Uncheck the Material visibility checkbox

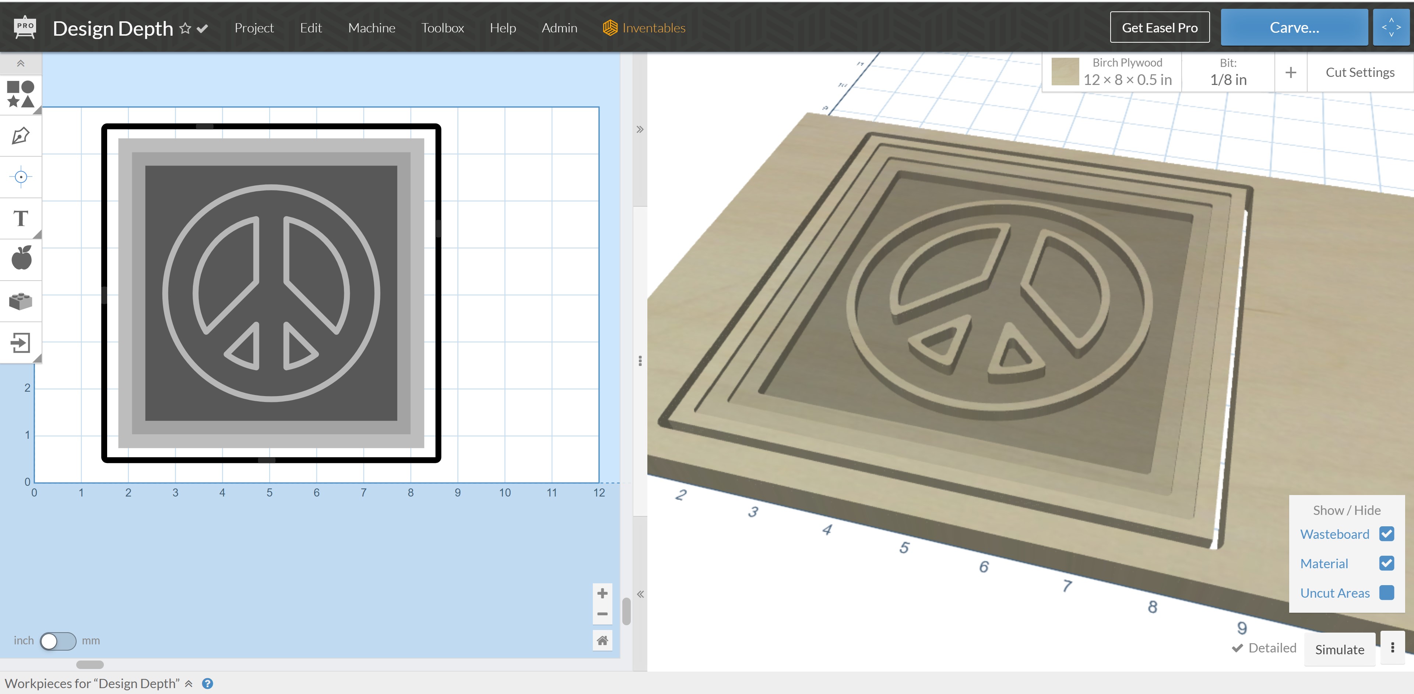pos(1386,563)
